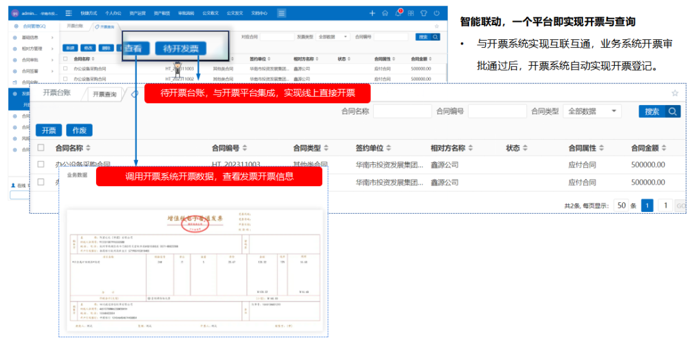Check the HT_202311003 row in enlarged table
Image resolution: width=696 pixels, height=342 pixels.
pyautogui.click(x=41, y=165)
